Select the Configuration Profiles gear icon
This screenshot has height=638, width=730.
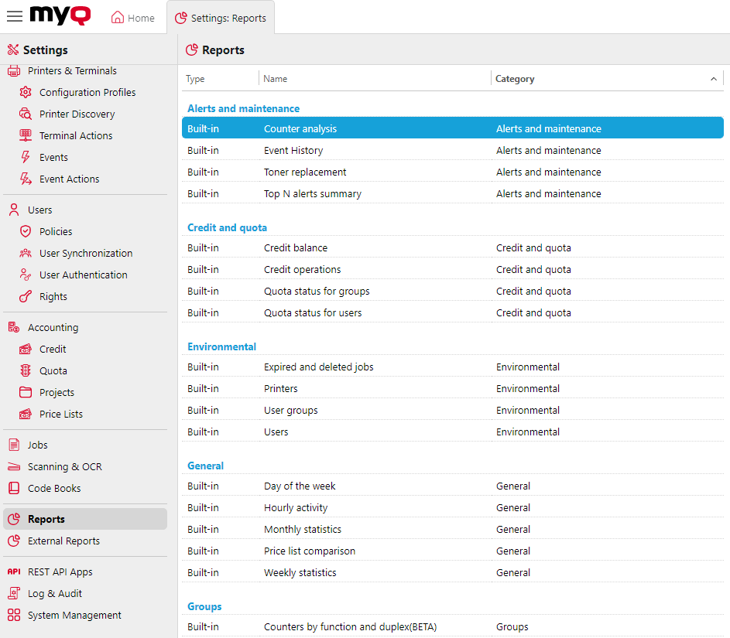tap(26, 92)
